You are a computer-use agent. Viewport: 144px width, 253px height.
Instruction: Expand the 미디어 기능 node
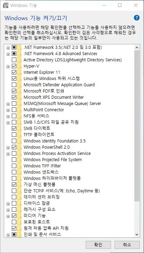point(8,216)
